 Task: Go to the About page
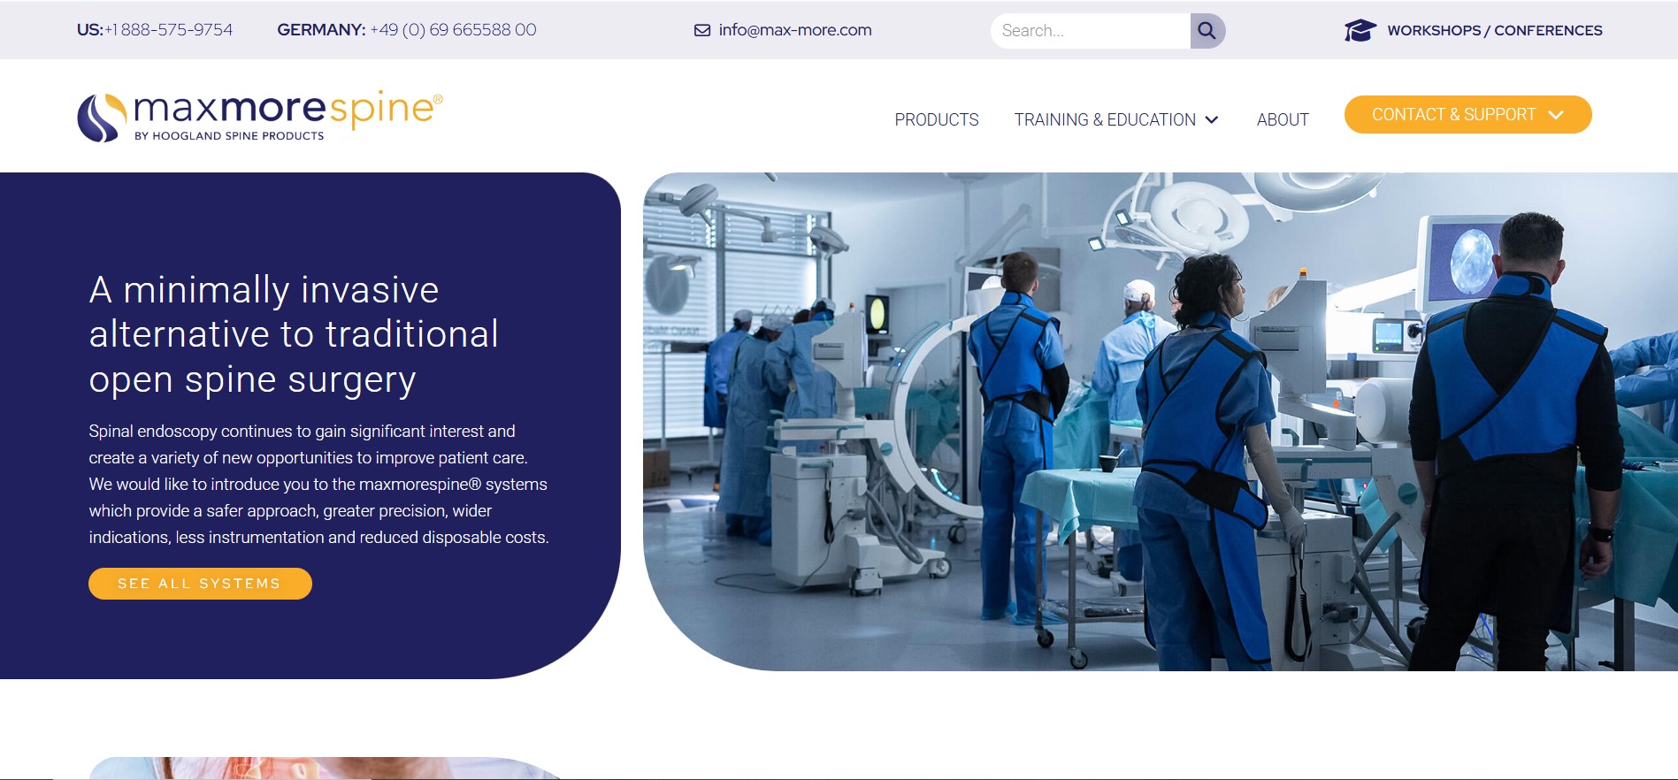(x=1282, y=120)
